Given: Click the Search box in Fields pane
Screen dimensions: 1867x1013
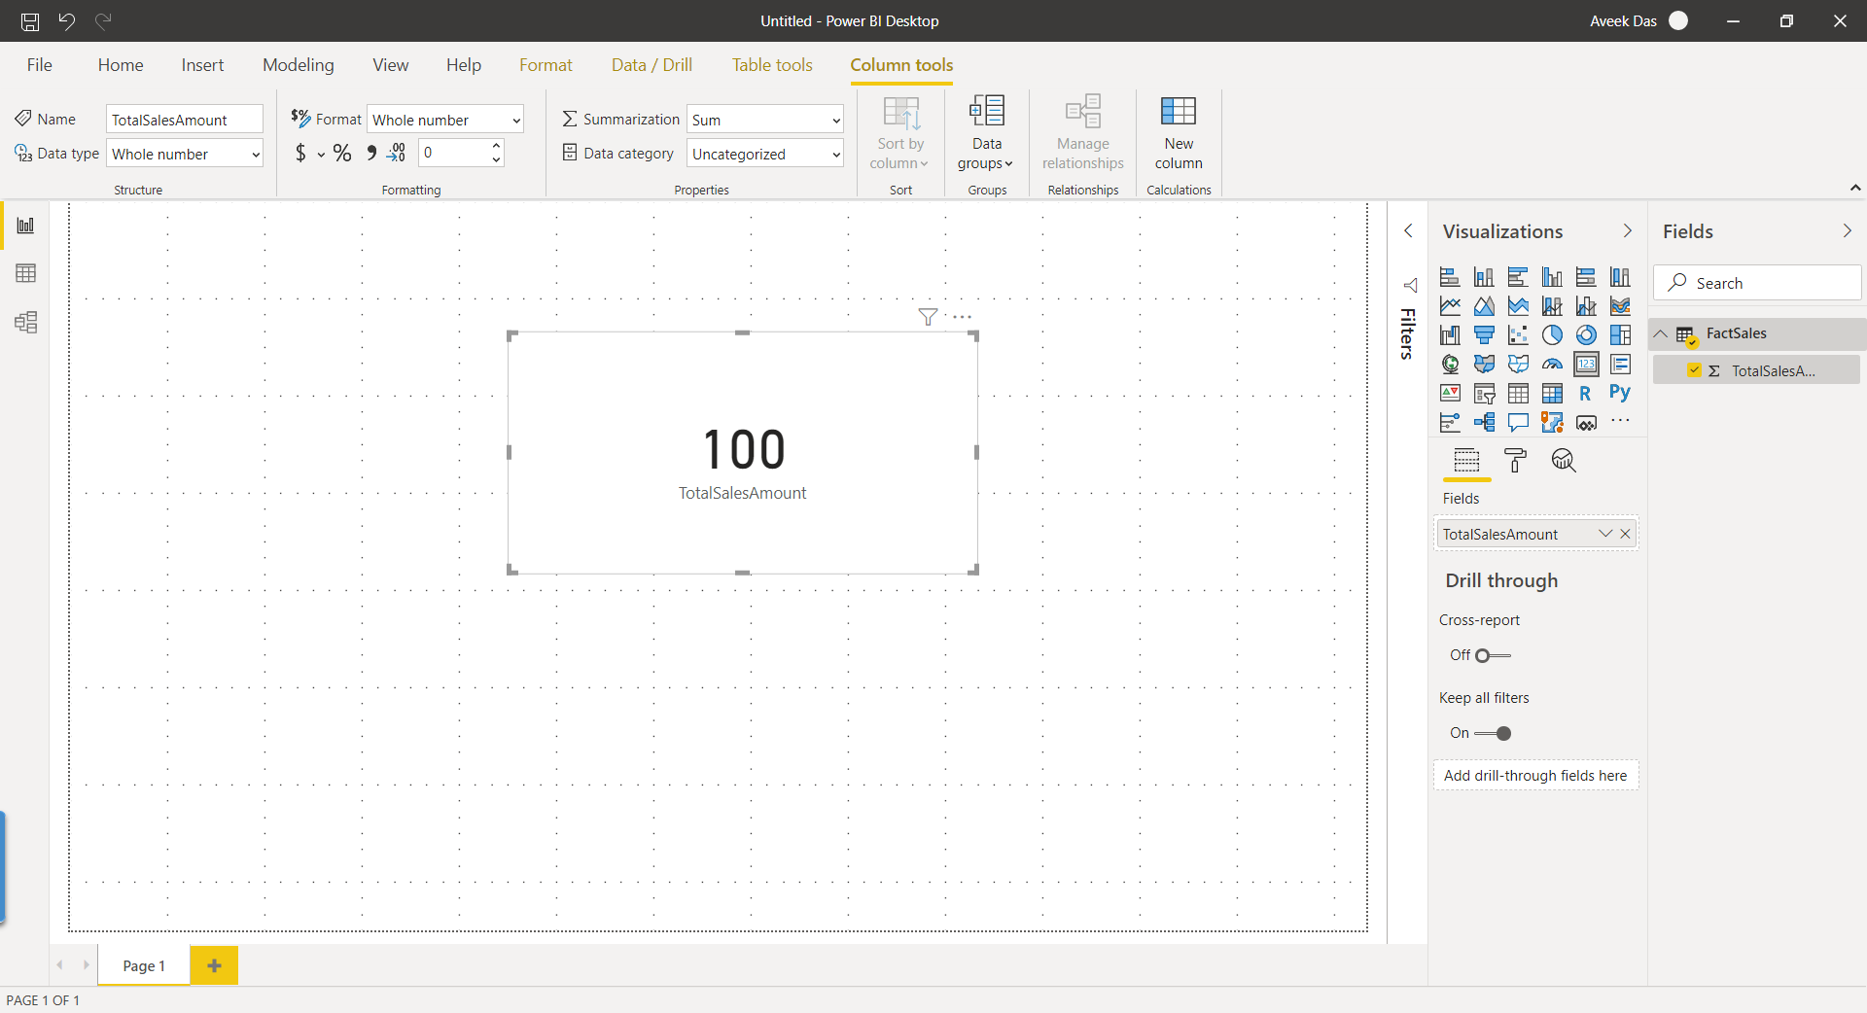Looking at the screenshot, I should [x=1756, y=283].
